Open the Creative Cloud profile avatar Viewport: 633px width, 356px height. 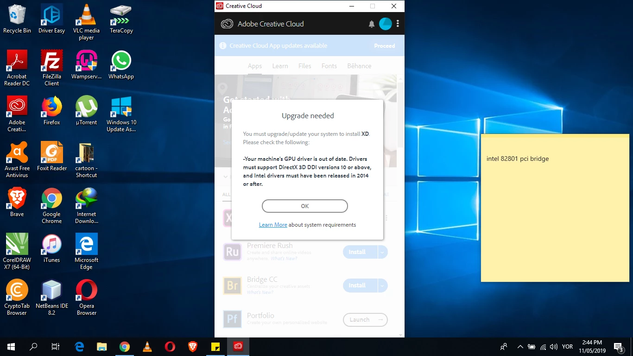tap(386, 24)
